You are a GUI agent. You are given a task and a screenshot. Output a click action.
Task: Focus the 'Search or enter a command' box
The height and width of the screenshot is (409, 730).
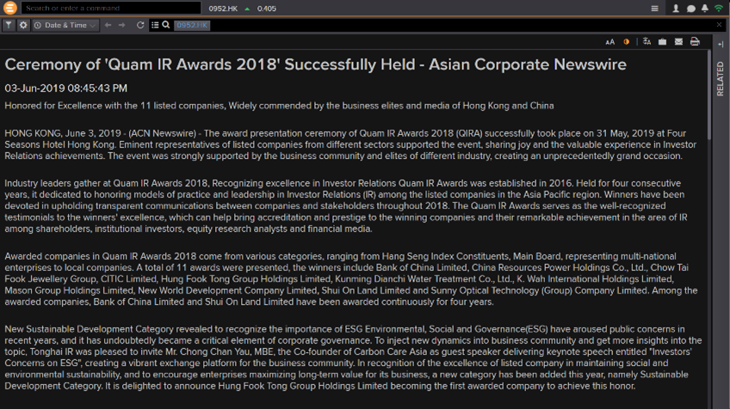(111, 8)
